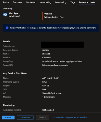Image resolution: width=101 pixels, height=122 pixels.
Task: Open Download a template for automation link
Action: pyautogui.click(x=70, y=118)
